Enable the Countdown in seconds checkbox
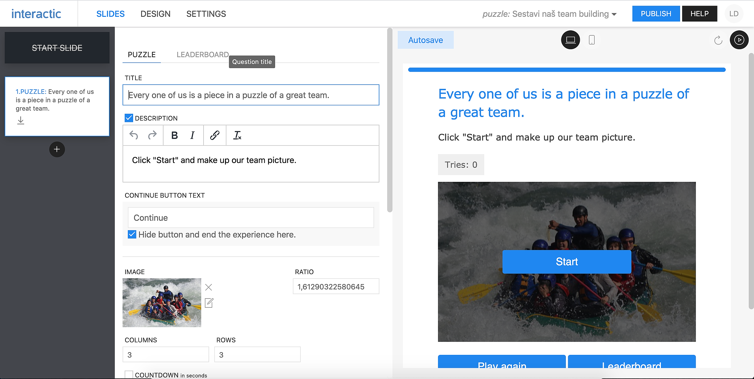The height and width of the screenshot is (379, 754). click(129, 375)
